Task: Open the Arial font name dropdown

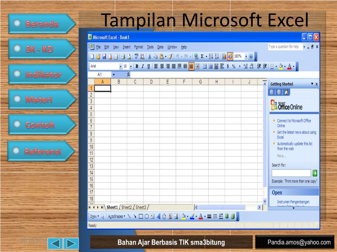Action: 120,67
